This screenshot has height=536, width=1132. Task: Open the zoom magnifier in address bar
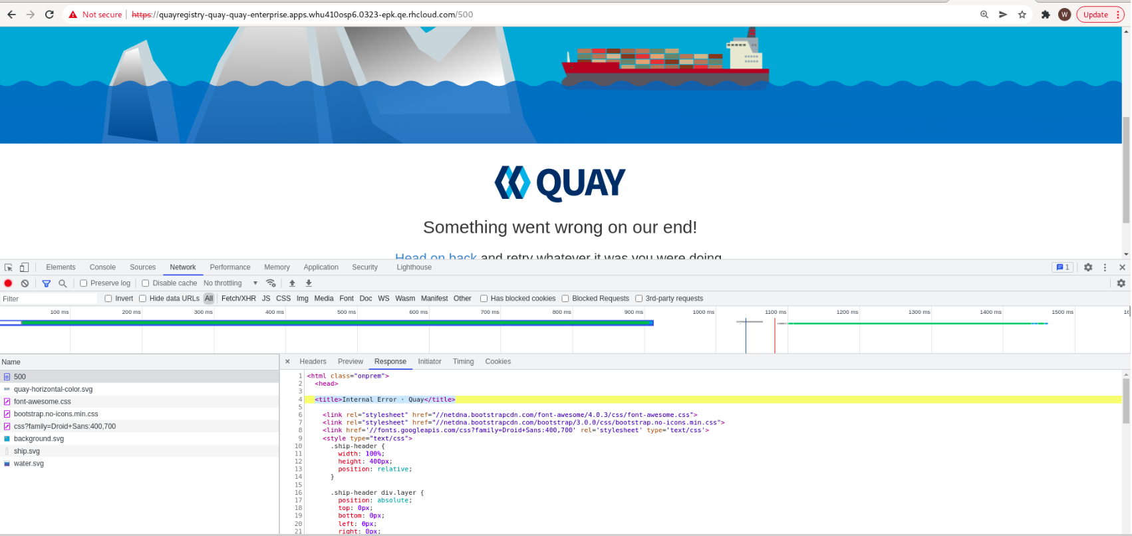tap(984, 15)
